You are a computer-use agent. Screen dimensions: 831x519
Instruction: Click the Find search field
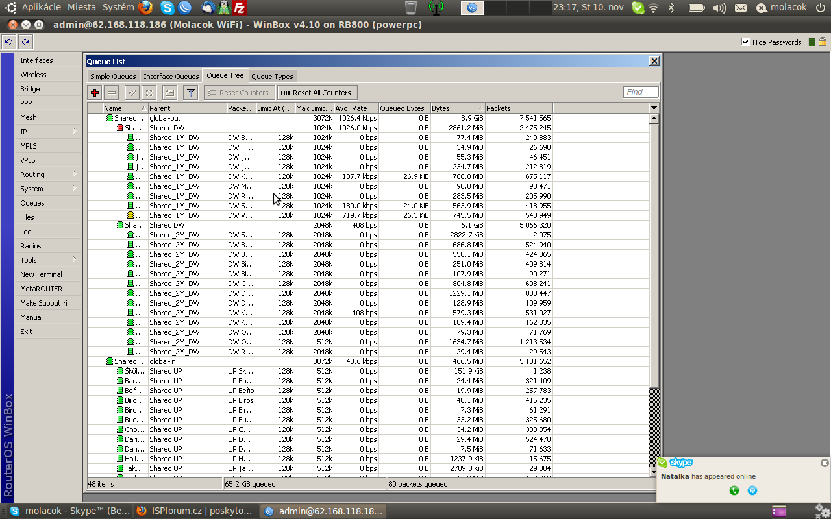click(641, 92)
